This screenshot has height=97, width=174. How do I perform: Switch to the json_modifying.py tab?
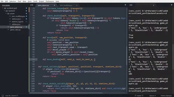click(66, 5)
